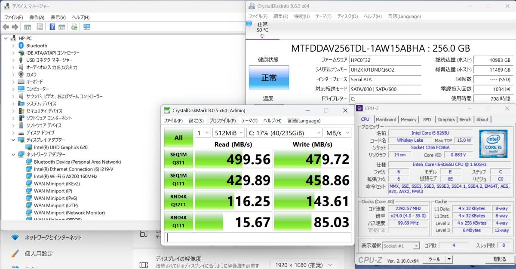Click the Intel Core i5 logo in CPU-Z

point(493,145)
